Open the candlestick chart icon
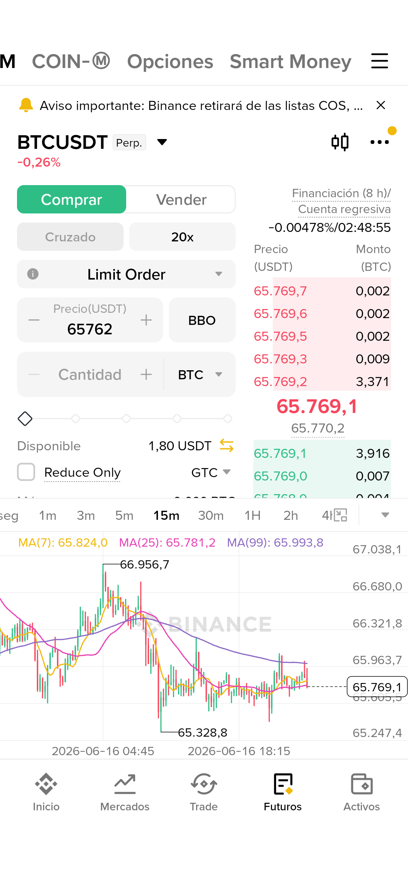Viewport: 408px width, 884px height. click(340, 142)
